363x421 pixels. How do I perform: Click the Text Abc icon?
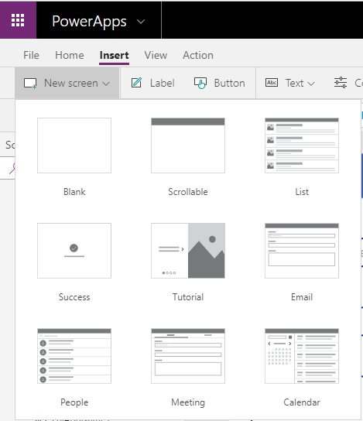[x=272, y=83]
